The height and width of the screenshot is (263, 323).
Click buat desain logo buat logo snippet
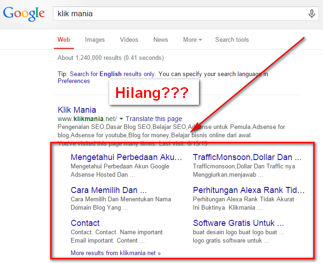pos(238,236)
